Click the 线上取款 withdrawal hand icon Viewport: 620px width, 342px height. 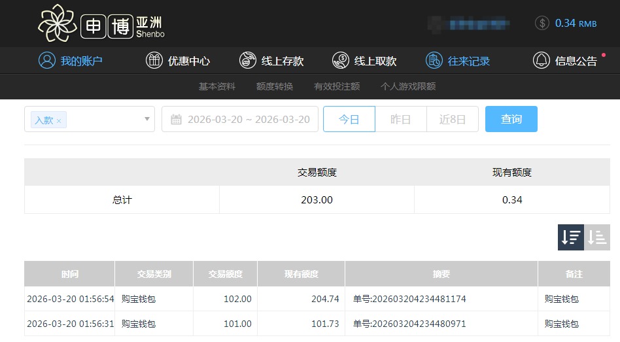pyautogui.click(x=341, y=61)
